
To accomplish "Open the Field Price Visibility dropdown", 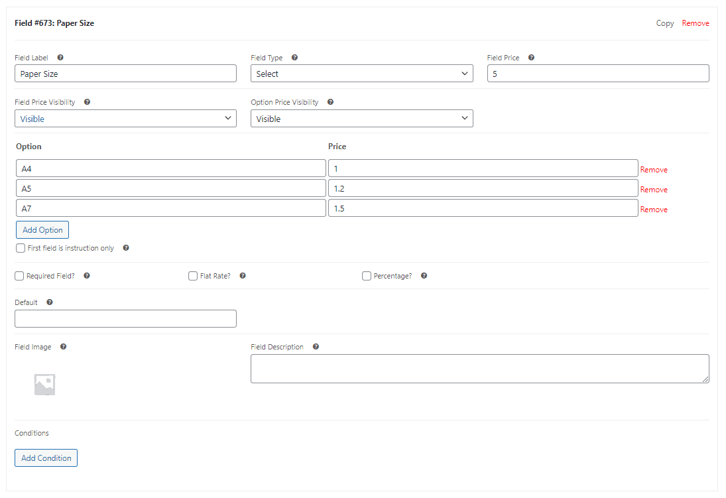I will click(125, 119).
